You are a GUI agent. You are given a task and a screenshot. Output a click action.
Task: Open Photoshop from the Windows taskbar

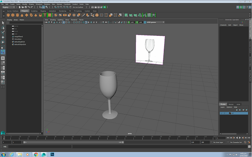[x=52, y=154]
